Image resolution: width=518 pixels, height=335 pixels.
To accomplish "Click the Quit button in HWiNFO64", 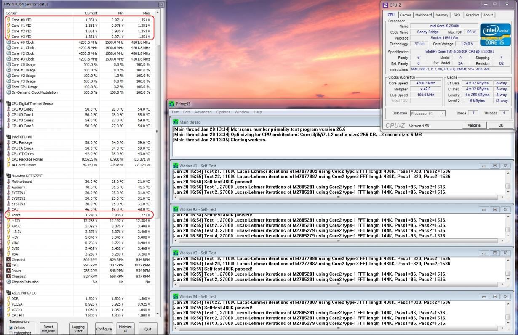I will 148,329.
